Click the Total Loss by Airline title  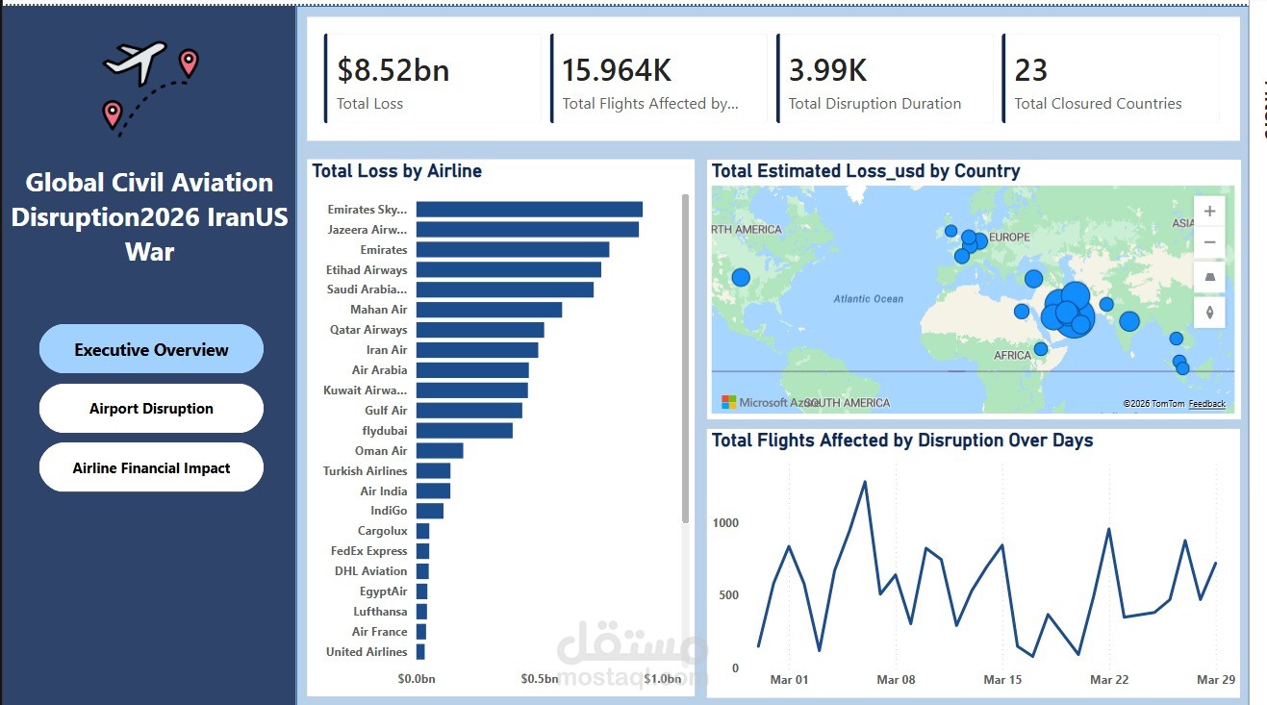coord(397,171)
